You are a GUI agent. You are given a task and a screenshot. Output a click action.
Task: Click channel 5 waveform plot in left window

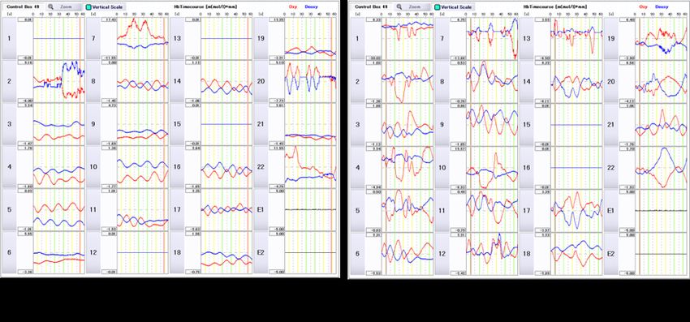click(x=59, y=209)
